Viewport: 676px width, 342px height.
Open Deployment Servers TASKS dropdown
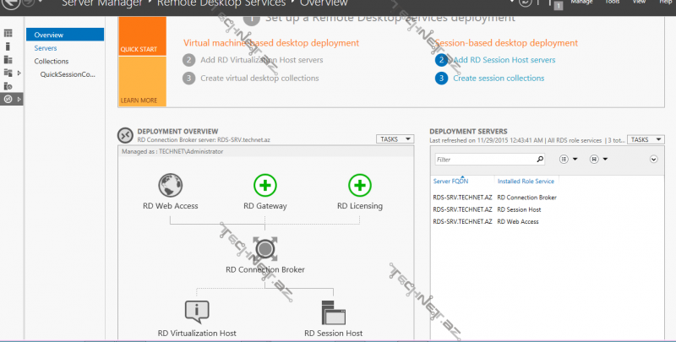click(646, 139)
